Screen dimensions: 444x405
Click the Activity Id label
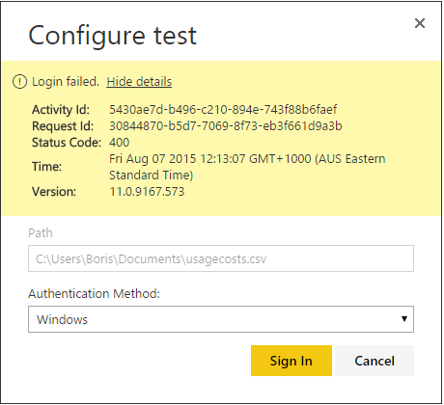tap(61, 110)
